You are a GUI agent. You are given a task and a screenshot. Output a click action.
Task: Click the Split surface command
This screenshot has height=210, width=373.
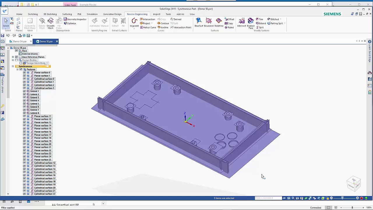pyautogui.click(x=260, y=27)
